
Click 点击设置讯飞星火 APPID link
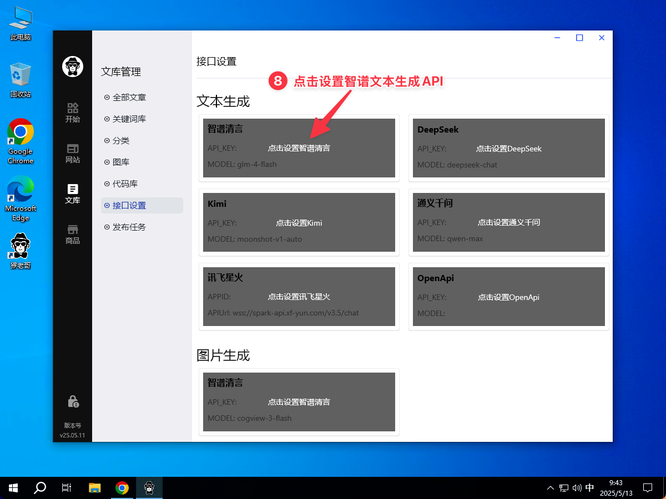pyautogui.click(x=299, y=297)
